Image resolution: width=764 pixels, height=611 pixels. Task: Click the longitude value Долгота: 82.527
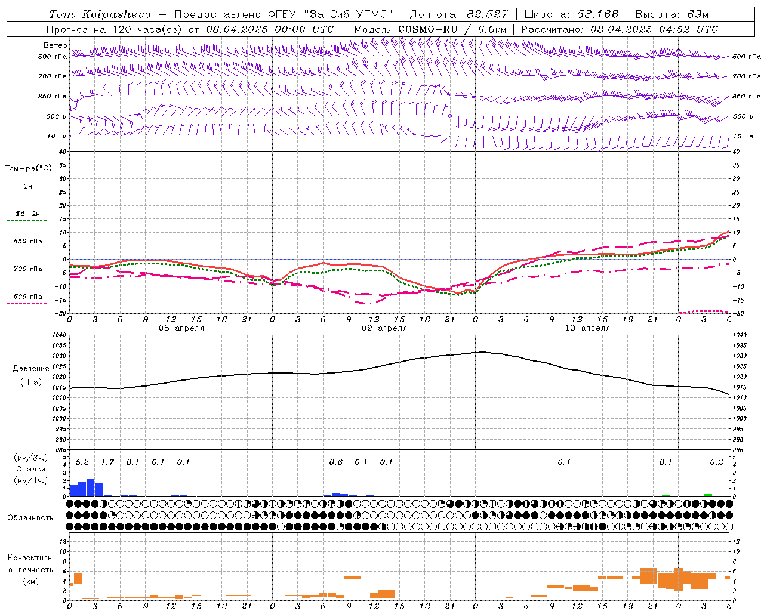point(459,14)
